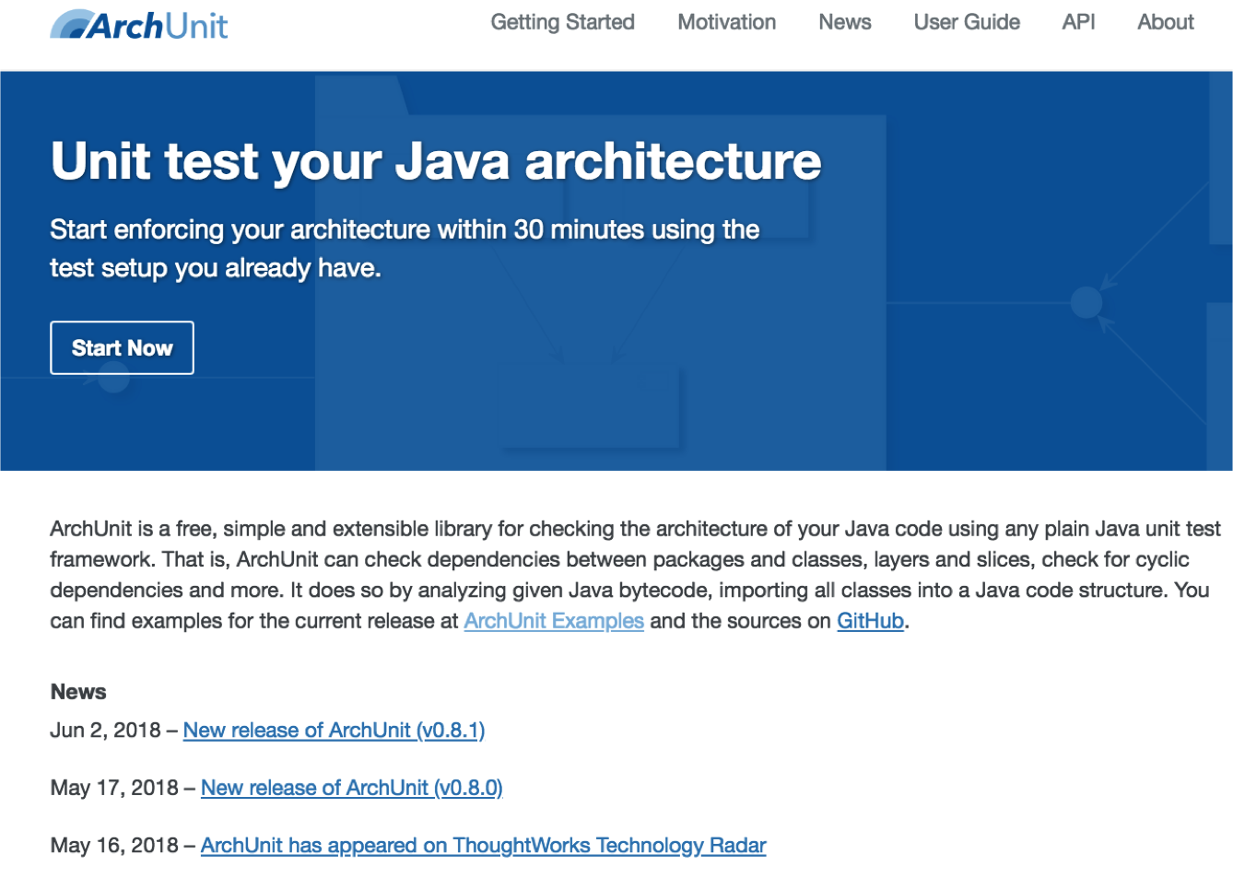Open the News menu item
The height and width of the screenshot is (878, 1233).
[844, 22]
